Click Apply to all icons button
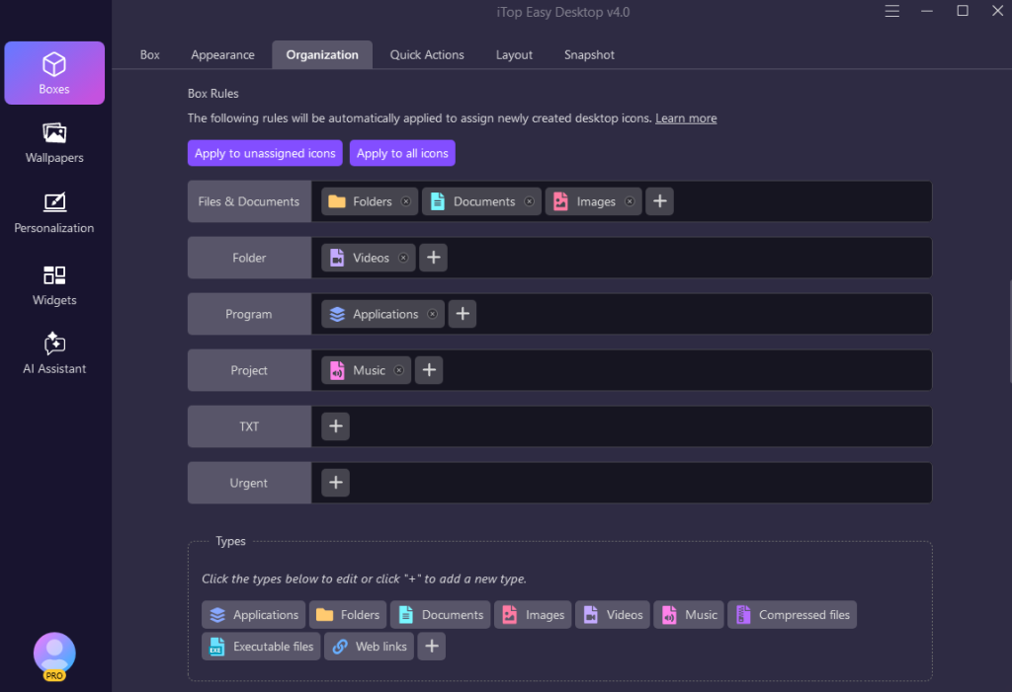Viewport: 1012px width, 692px height. click(402, 153)
